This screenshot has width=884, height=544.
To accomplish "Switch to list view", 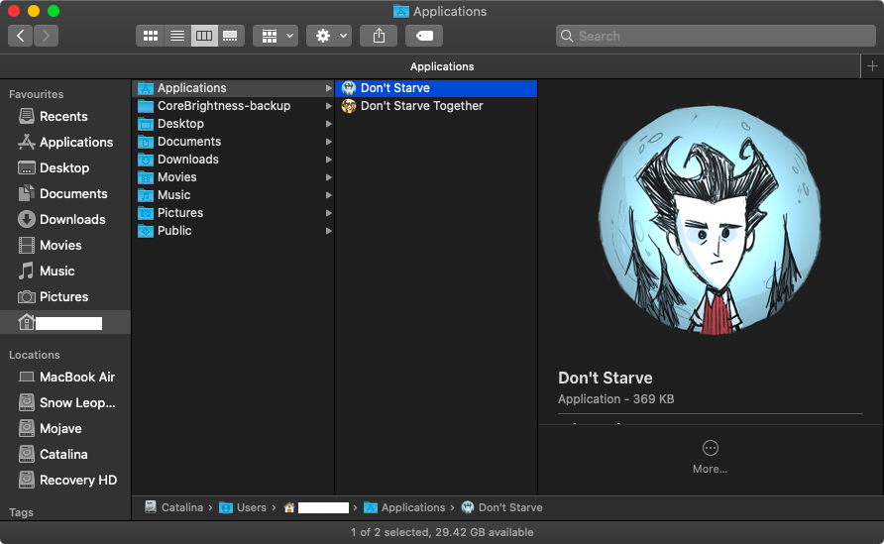I will coord(177,36).
